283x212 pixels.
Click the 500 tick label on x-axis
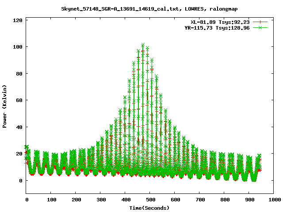(150, 200)
